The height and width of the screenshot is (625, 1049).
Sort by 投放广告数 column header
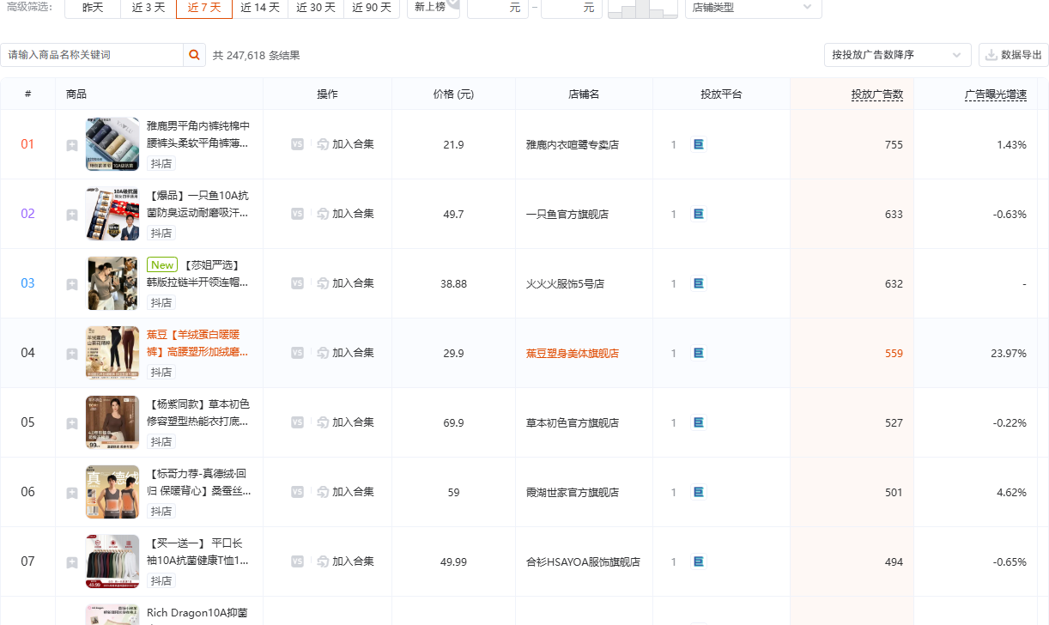click(x=876, y=94)
